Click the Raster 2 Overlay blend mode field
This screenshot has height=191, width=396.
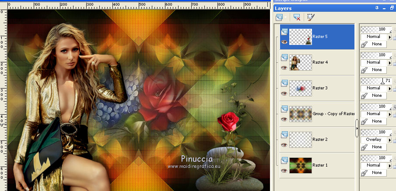374,140
